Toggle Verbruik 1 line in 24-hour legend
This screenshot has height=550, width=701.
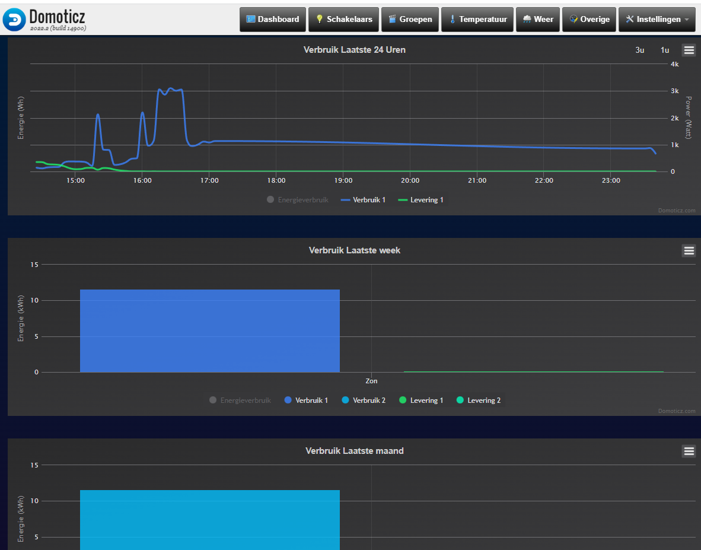click(363, 200)
